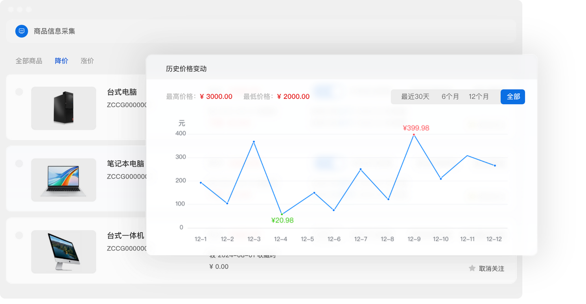Image resolution: width=586 pixels, height=304 pixels.
Task: Click the 笔记本电脑 product name
Action: [125, 164]
